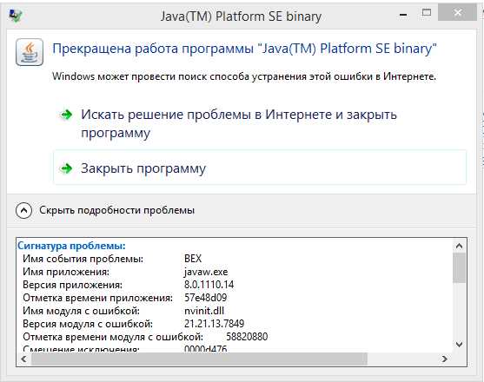484x382 pixels.
Task: Click the vertical scrollbar thumb in details box
Action: click(460, 267)
